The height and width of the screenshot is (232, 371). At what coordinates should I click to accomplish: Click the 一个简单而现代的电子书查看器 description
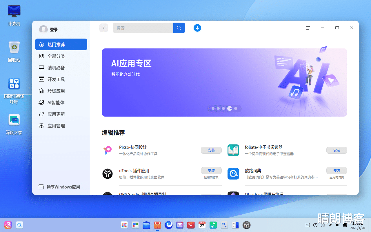[x=269, y=154]
